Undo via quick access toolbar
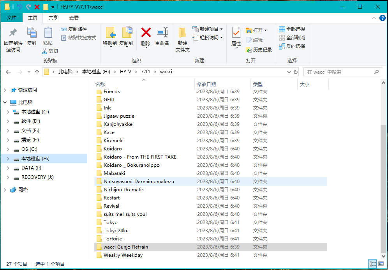388x270 pixels. 19,7
